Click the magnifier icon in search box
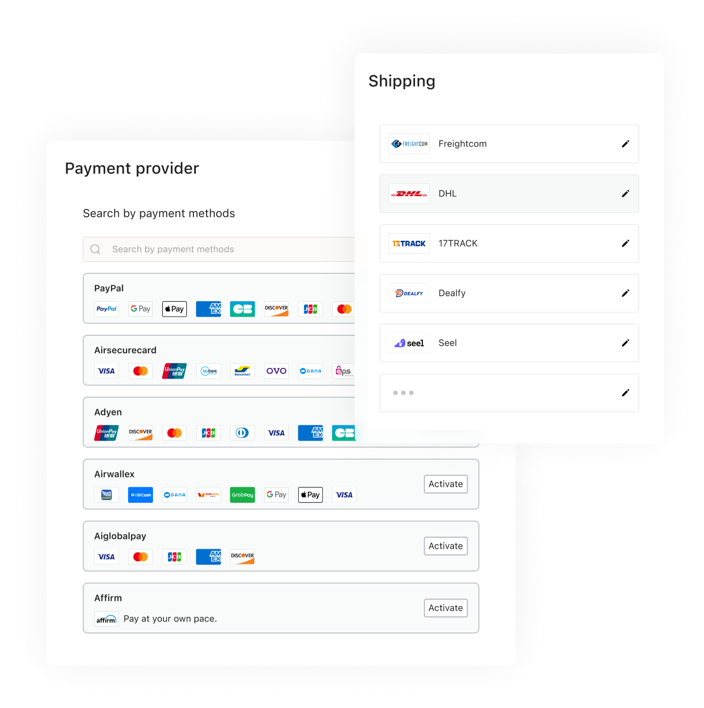The width and height of the screenshot is (704, 708). (x=95, y=249)
